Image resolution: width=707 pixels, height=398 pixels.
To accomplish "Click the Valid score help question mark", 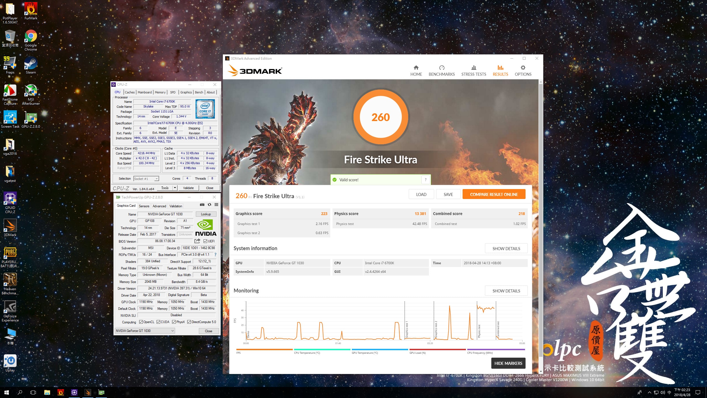I will 426,180.
